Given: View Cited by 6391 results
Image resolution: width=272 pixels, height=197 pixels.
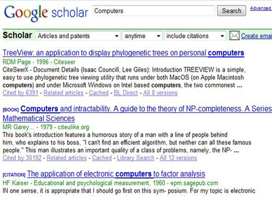Looking at the screenshot, I should (20, 93).
